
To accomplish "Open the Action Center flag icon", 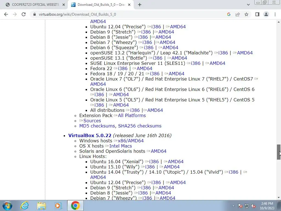I will coord(240,206).
